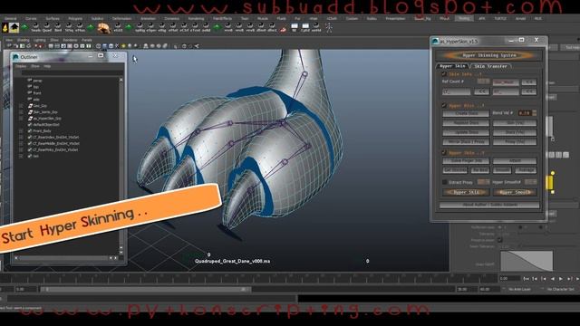Screen dimensions: 580x326
Task: Open the viewport Panels menu
Action: coord(87,40)
